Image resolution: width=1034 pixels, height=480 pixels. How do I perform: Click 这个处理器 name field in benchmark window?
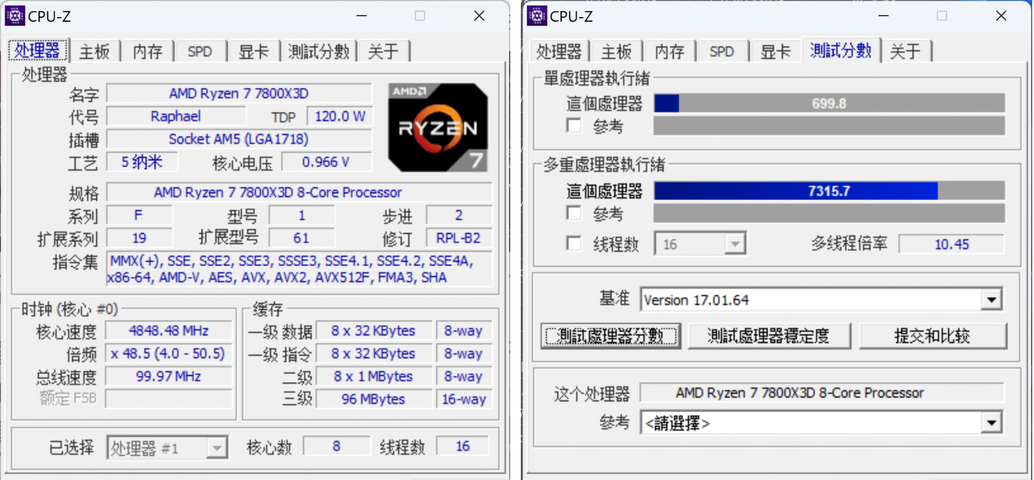coord(822,393)
